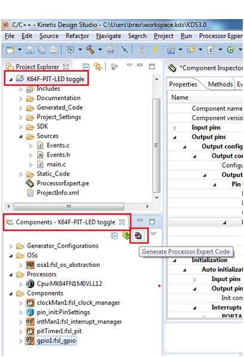Click the Build configuration gear icon
244x357 pixels.
click(x=70, y=50)
